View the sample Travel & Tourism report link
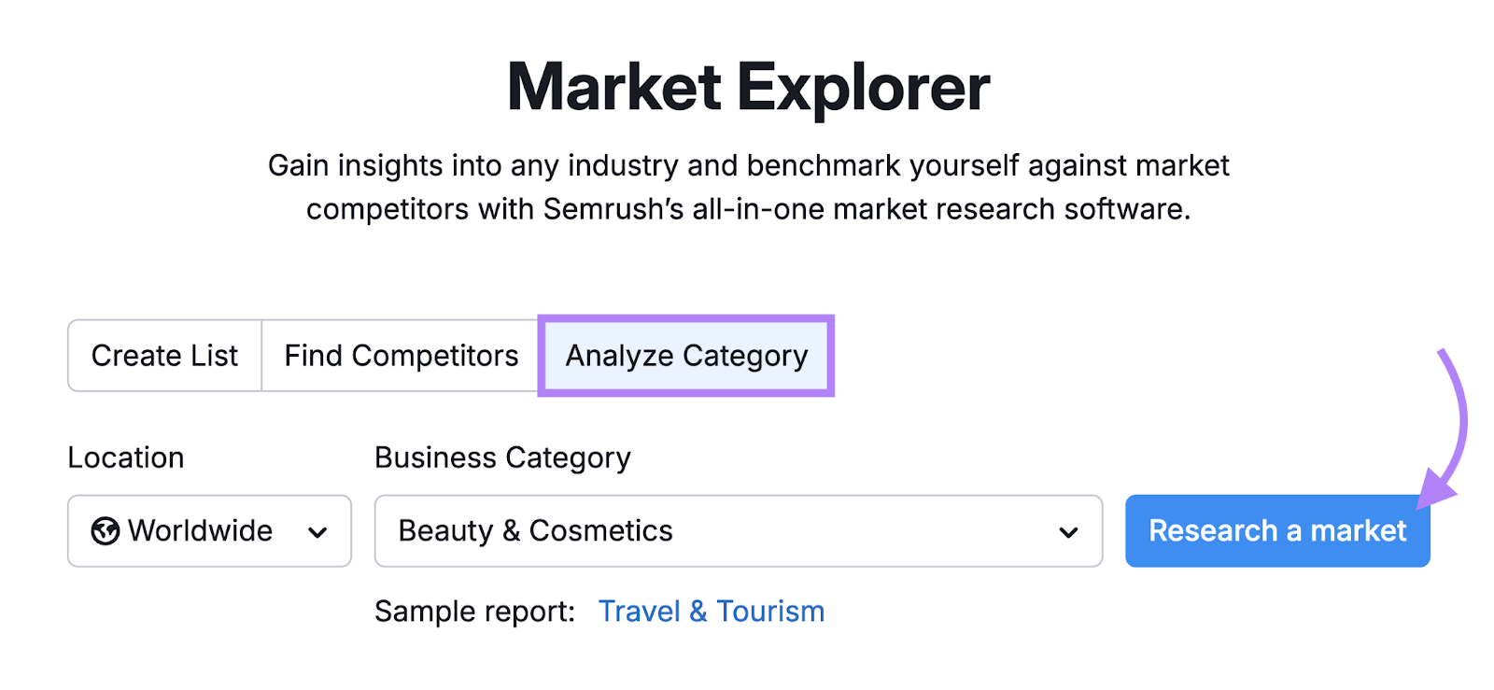This screenshot has height=690, width=1494. coord(711,611)
